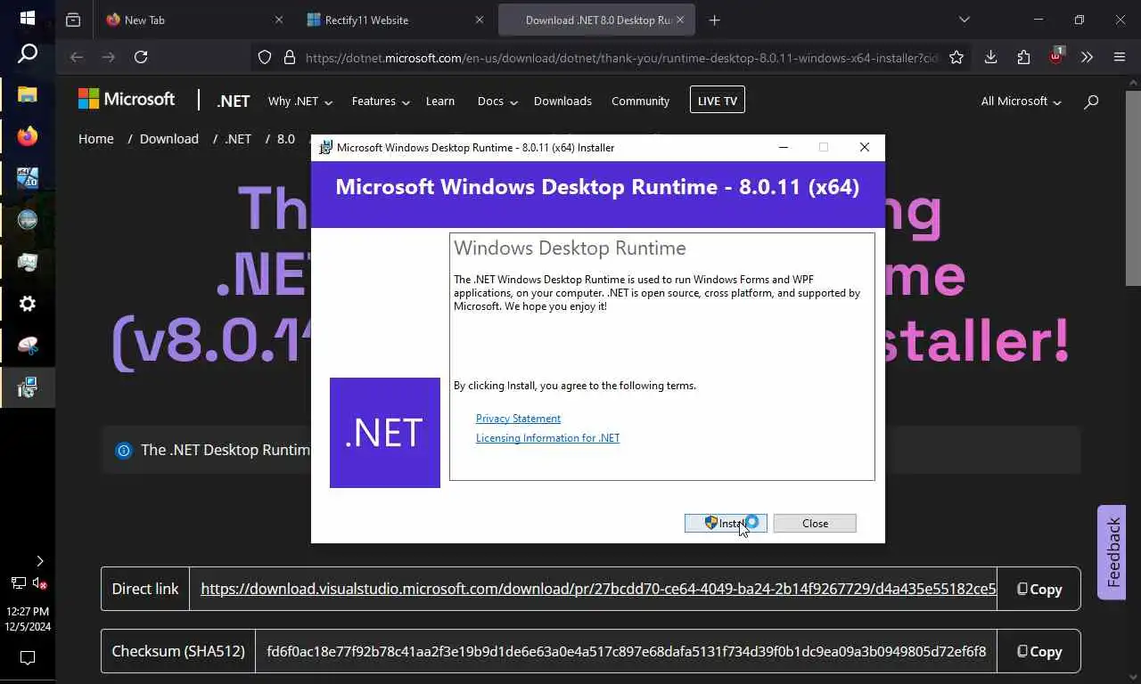Click the LIVE TV button
Screen dimensions: 1141x684
pos(718,101)
